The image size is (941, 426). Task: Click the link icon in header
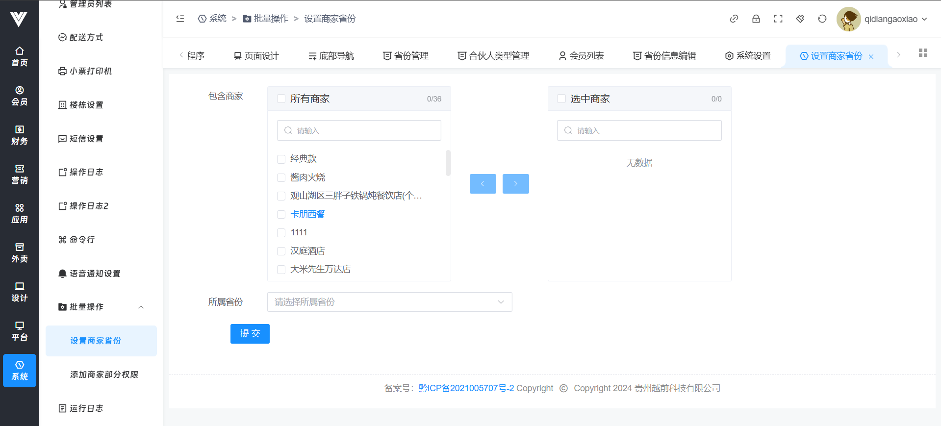734,19
